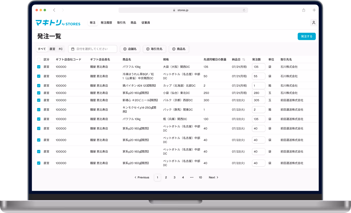Open the user account icon
The width and height of the screenshot is (351, 213).
314,23
